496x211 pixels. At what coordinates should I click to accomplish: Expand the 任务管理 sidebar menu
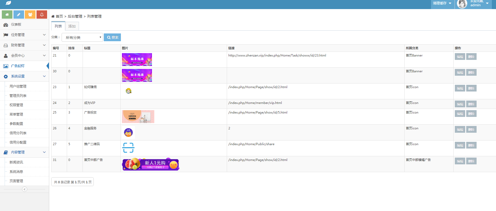tap(24, 35)
